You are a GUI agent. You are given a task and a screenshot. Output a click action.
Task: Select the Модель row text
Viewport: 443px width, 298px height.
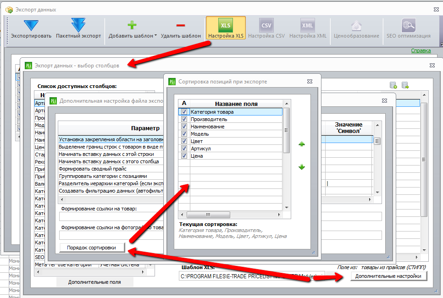point(200,134)
